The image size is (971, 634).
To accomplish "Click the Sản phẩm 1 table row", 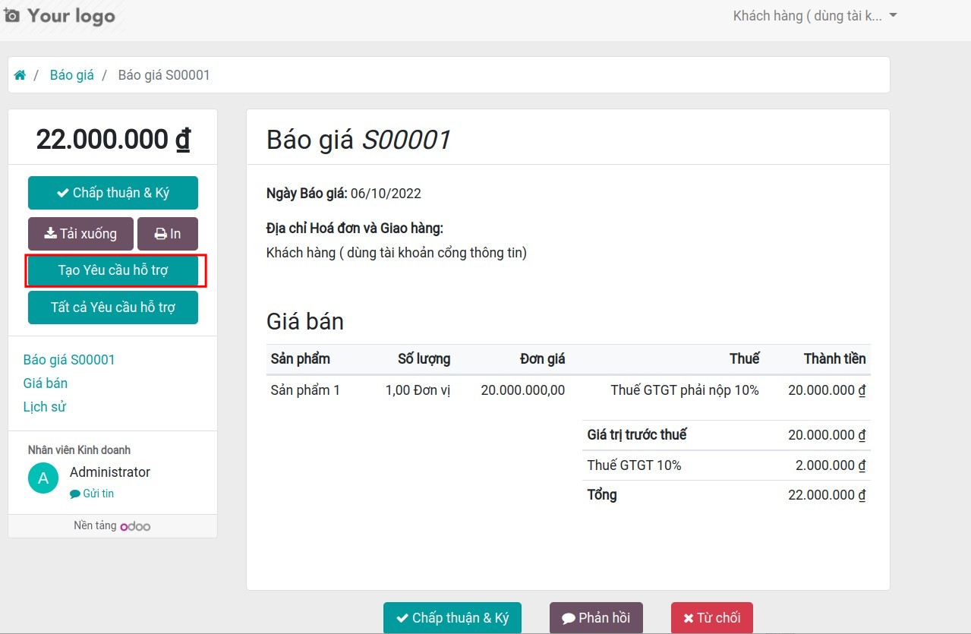I will coord(568,391).
